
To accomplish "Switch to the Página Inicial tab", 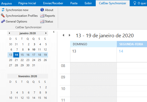I will 27,3.
